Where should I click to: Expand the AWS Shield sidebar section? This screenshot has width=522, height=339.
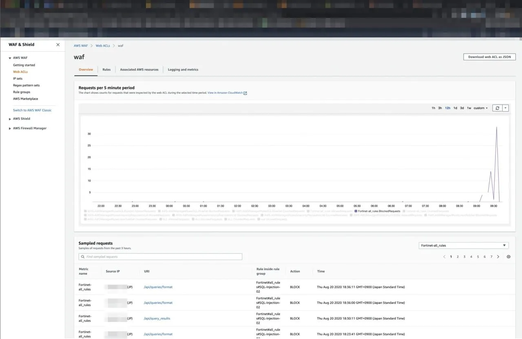[9, 118]
